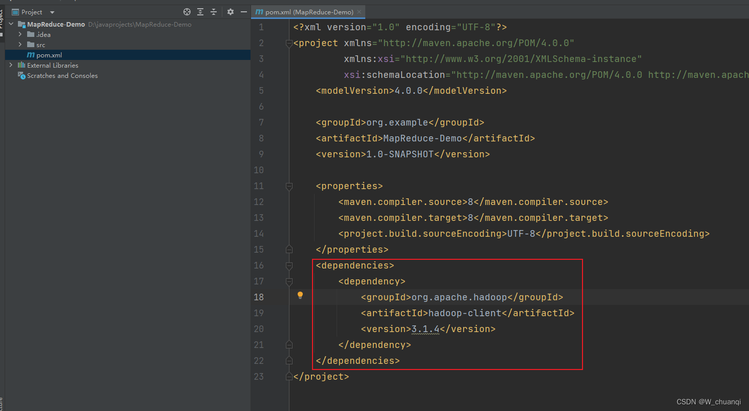Click line number 10 in the gutter
The width and height of the screenshot is (749, 411).
[259, 170]
